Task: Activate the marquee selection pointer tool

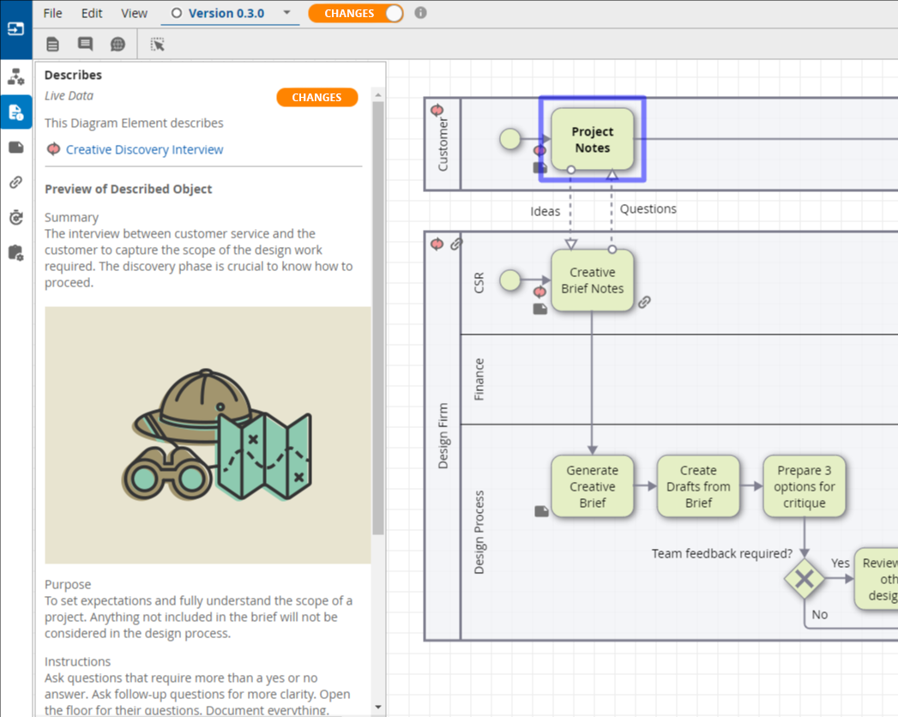Action: click(158, 45)
